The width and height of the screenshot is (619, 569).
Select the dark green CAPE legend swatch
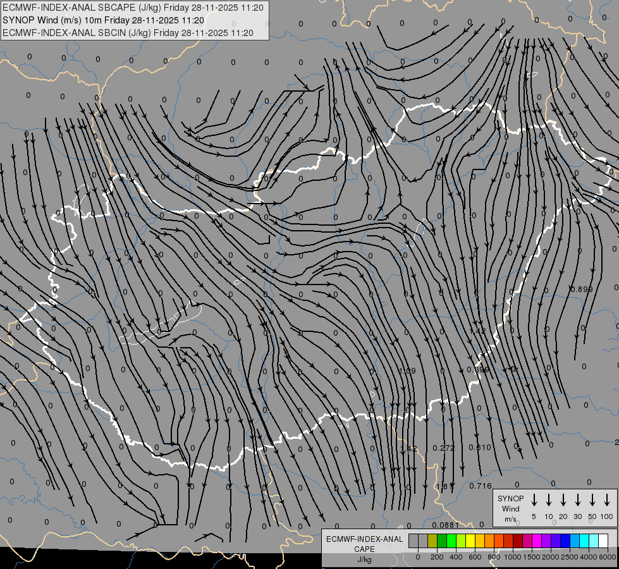point(442,541)
